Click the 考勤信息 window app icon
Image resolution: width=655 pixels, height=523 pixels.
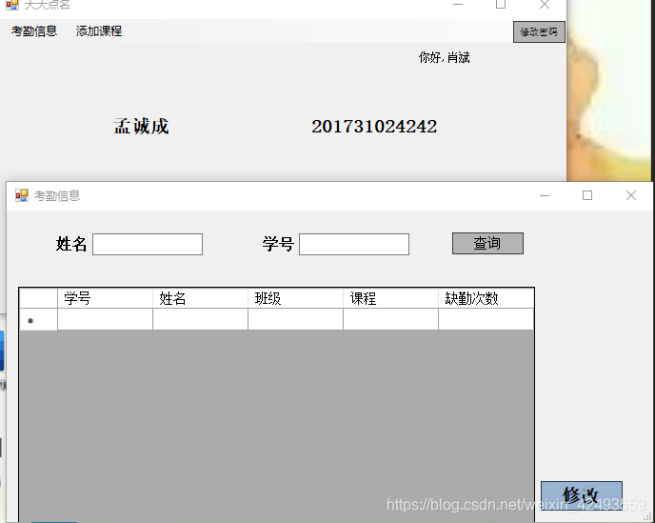22,195
